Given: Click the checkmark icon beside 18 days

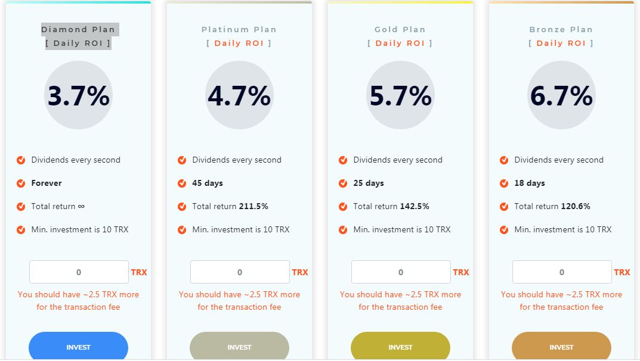Looking at the screenshot, I should (504, 183).
